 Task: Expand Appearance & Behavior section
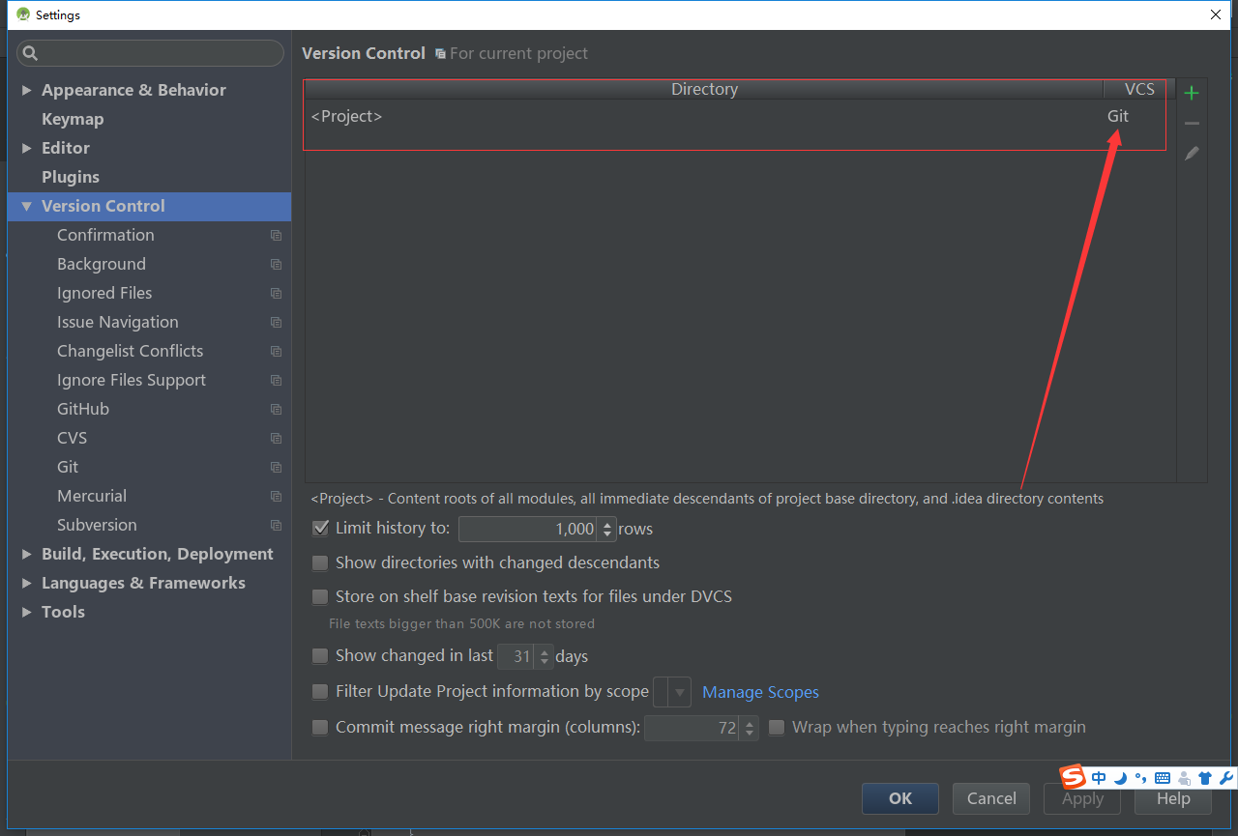point(26,90)
